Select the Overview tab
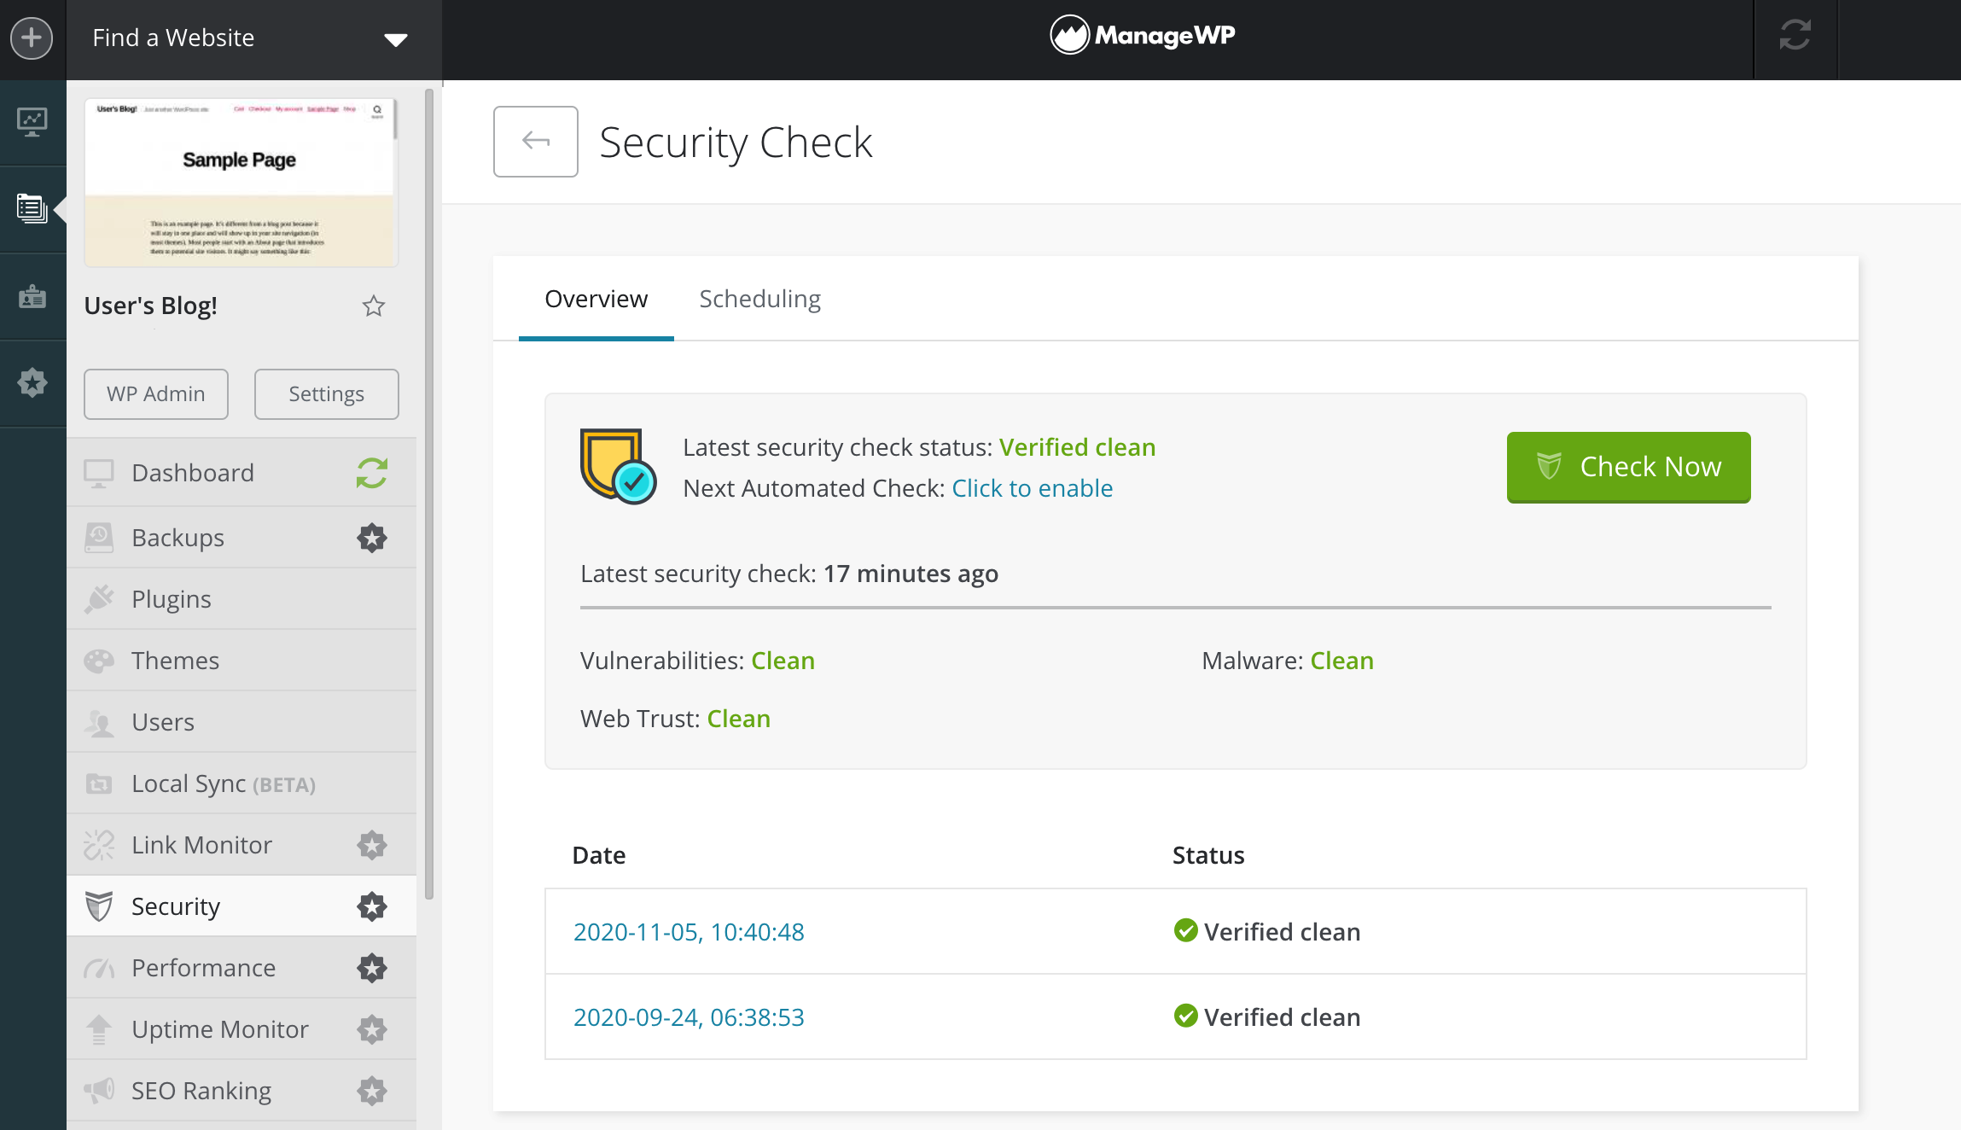Viewport: 1961px width, 1130px height. (x=596, y=299)
